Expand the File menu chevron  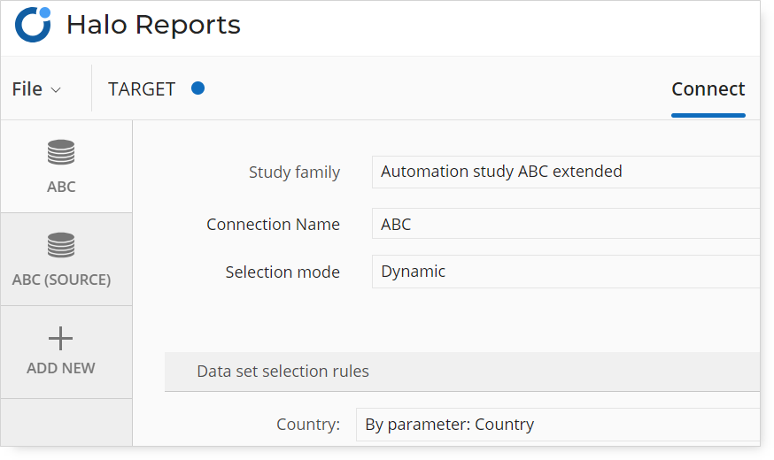click(56, 89)
